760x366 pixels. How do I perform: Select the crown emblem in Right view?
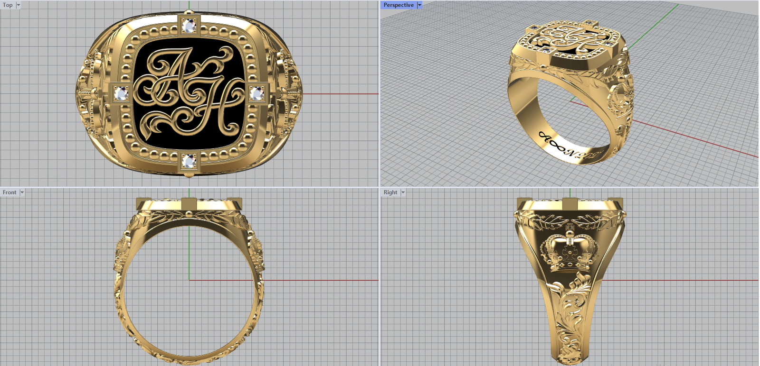(x=569, y=247)
